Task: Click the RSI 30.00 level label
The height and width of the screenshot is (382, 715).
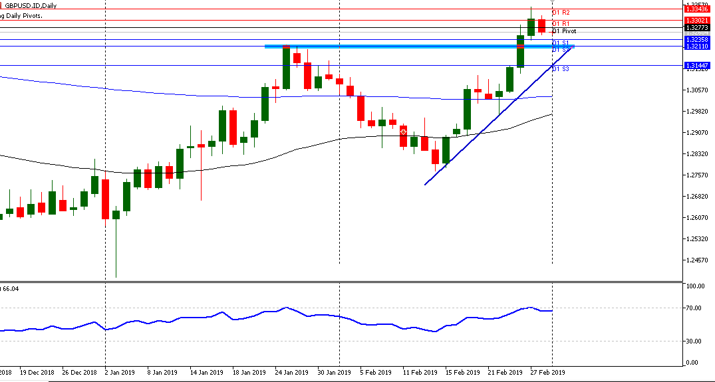Action: 694,341
